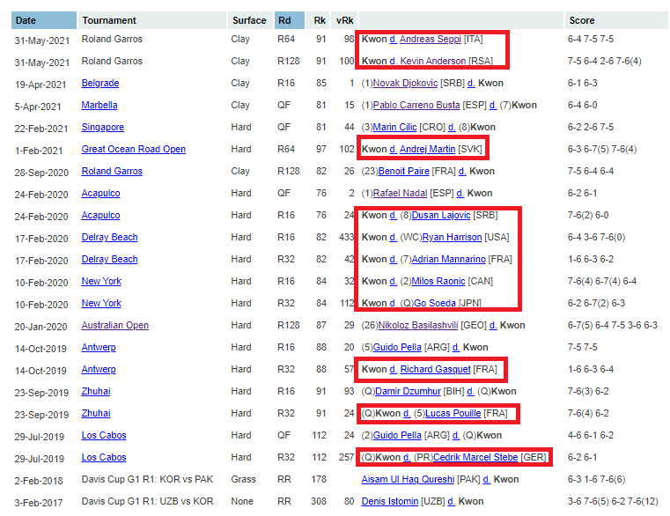
Task: Click the Rk column header
Action: pos(319,20)
